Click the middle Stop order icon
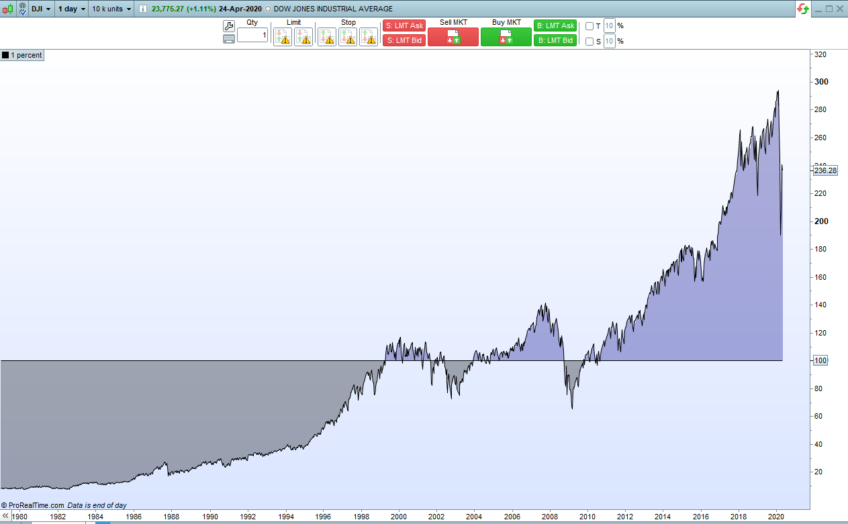The height and width of the screenshot is (524, 848). (x=348, y=37)
